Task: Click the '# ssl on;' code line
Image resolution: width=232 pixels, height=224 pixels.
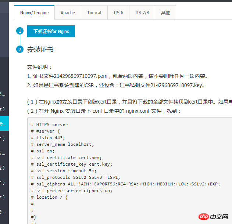Action: pyautogui.click(x=43, y=151)
